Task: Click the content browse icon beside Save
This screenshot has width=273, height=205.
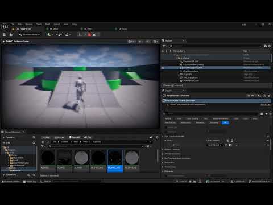Action: click(x=11, y=35)
